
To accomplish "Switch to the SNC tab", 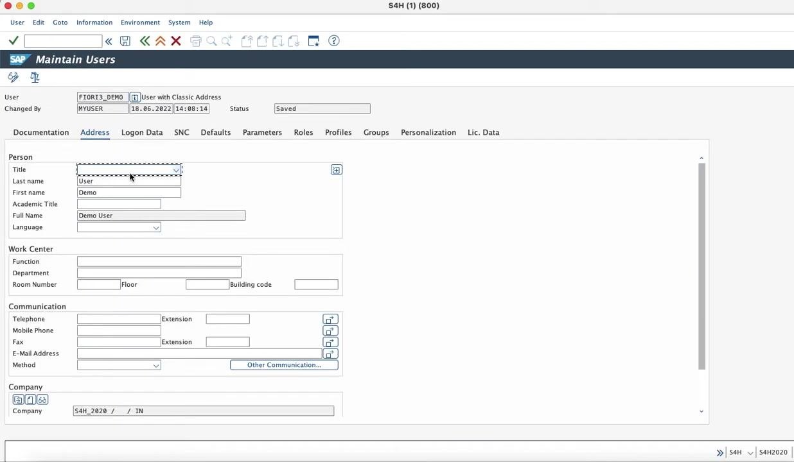I will (182, 133).
